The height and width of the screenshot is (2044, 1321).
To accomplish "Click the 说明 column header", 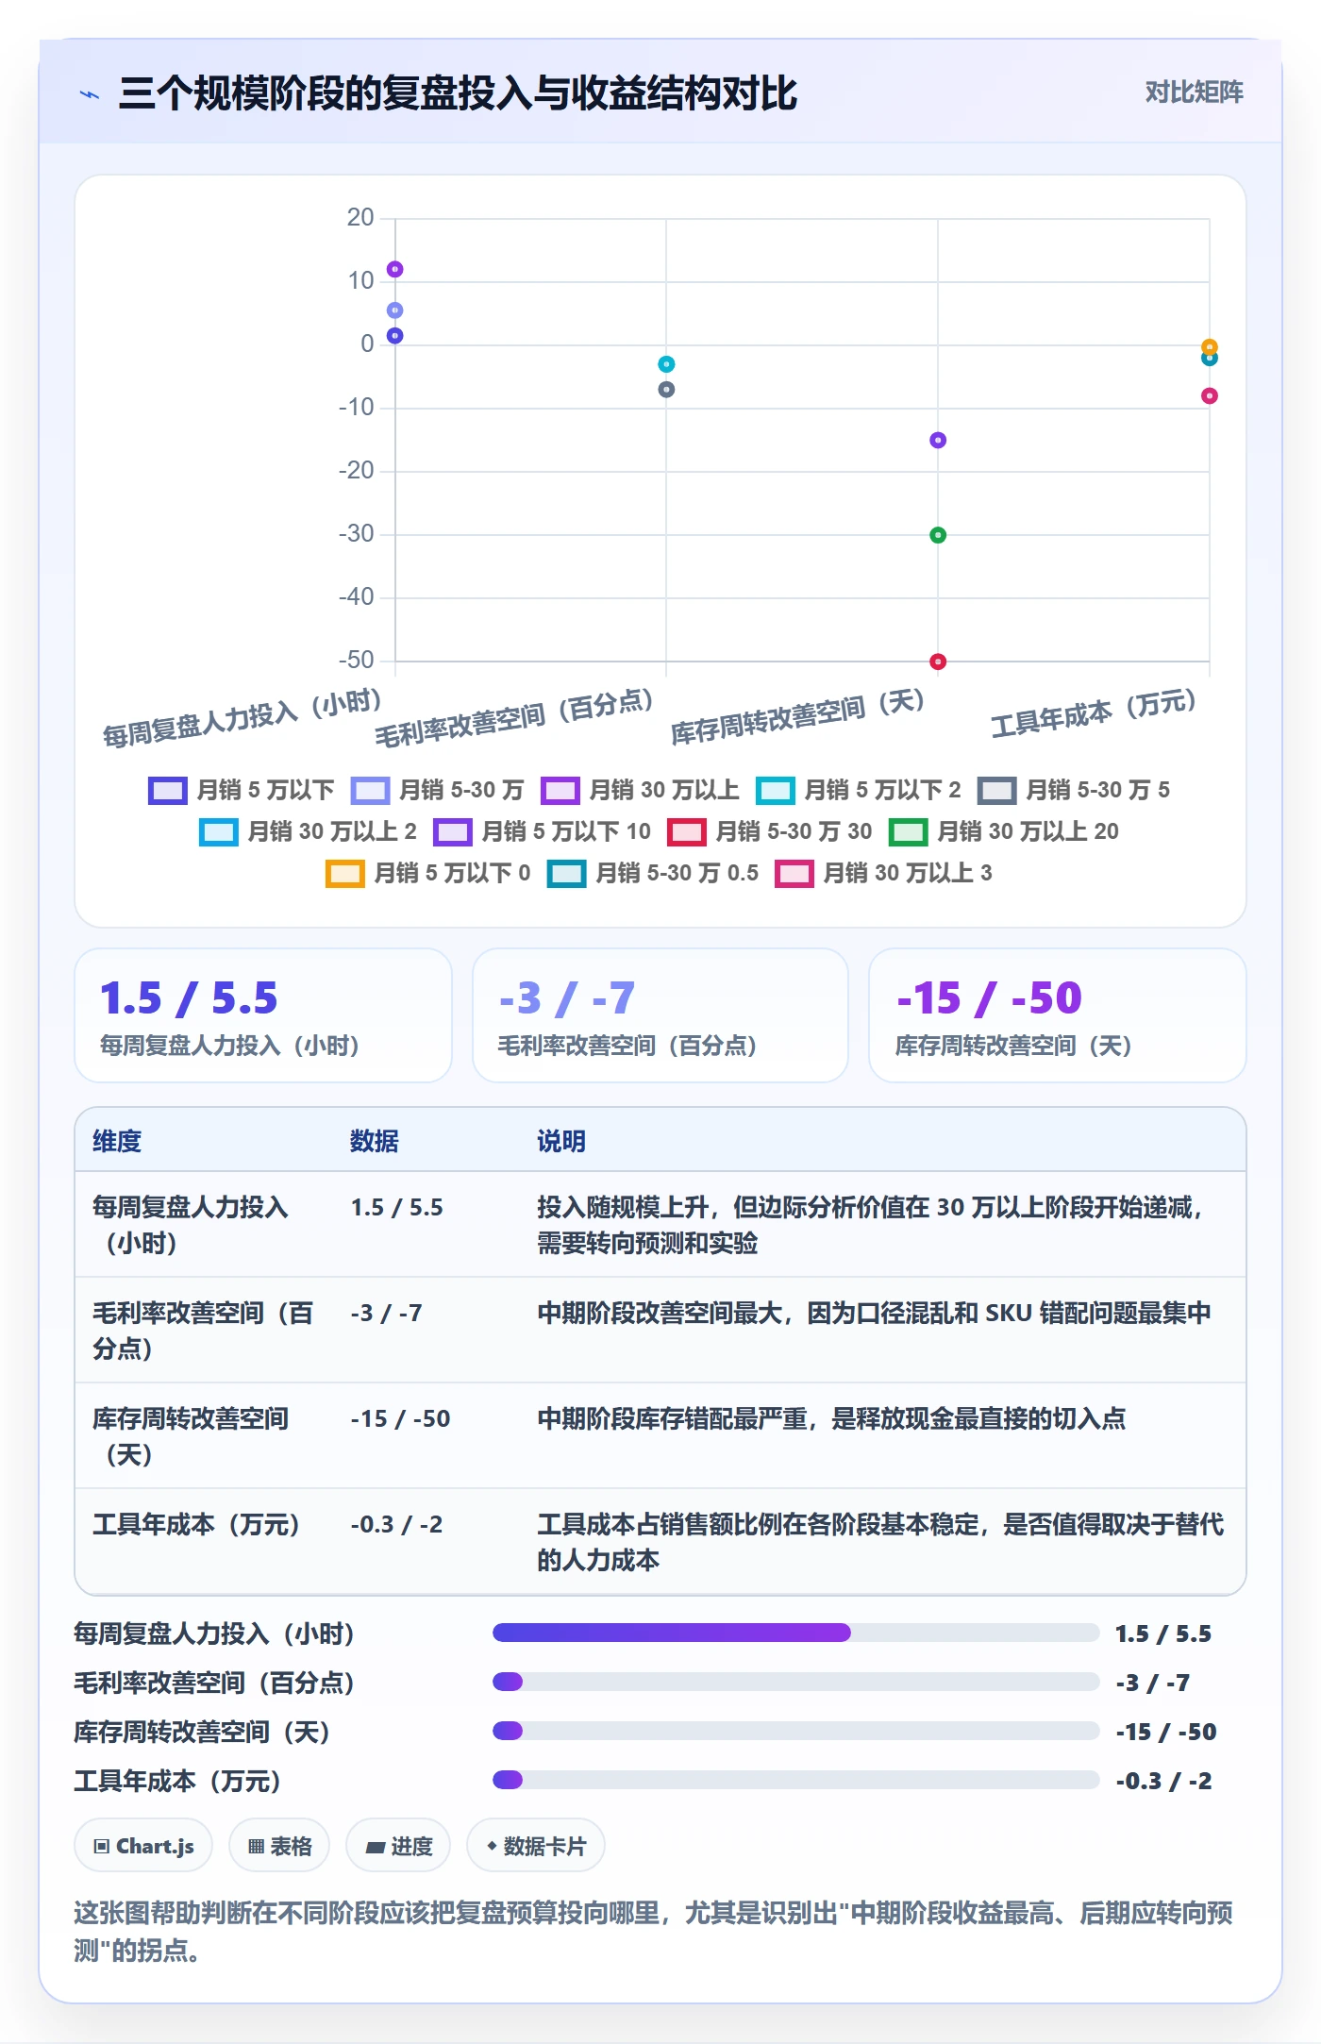I will [x=561, y=1141].
